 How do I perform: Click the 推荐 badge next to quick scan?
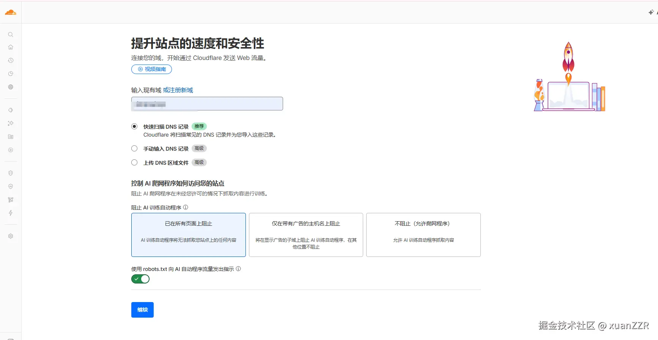(x=199, y=126)
